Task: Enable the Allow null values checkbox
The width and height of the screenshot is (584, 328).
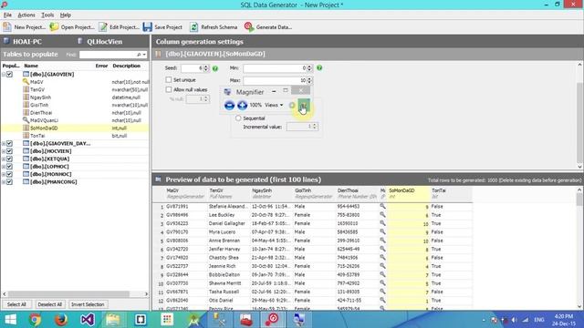Action: (169, 89)
